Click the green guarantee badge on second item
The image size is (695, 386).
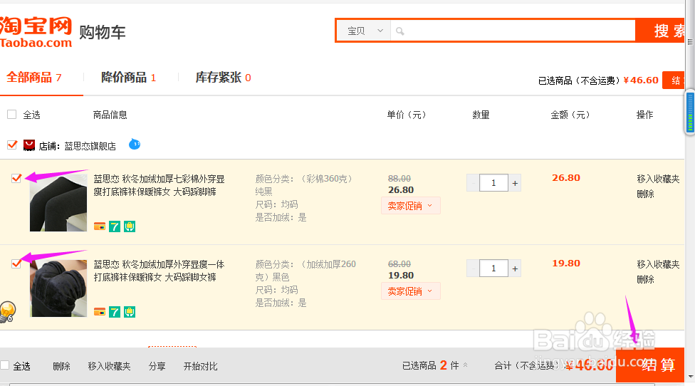pyautogui.click(x=130, y=312)
